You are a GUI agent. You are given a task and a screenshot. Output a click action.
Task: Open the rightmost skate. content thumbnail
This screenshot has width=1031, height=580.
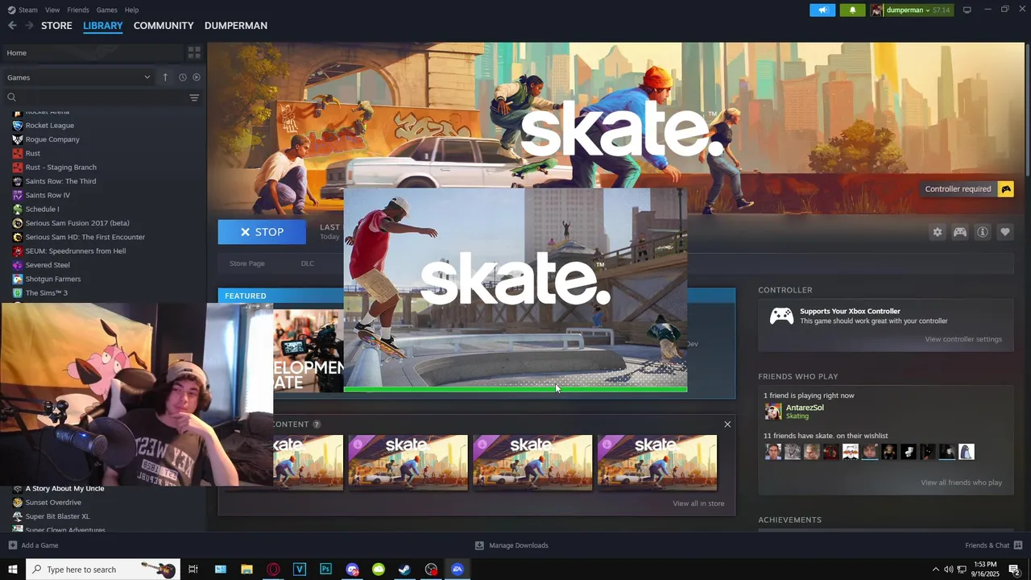click(657, 462)
